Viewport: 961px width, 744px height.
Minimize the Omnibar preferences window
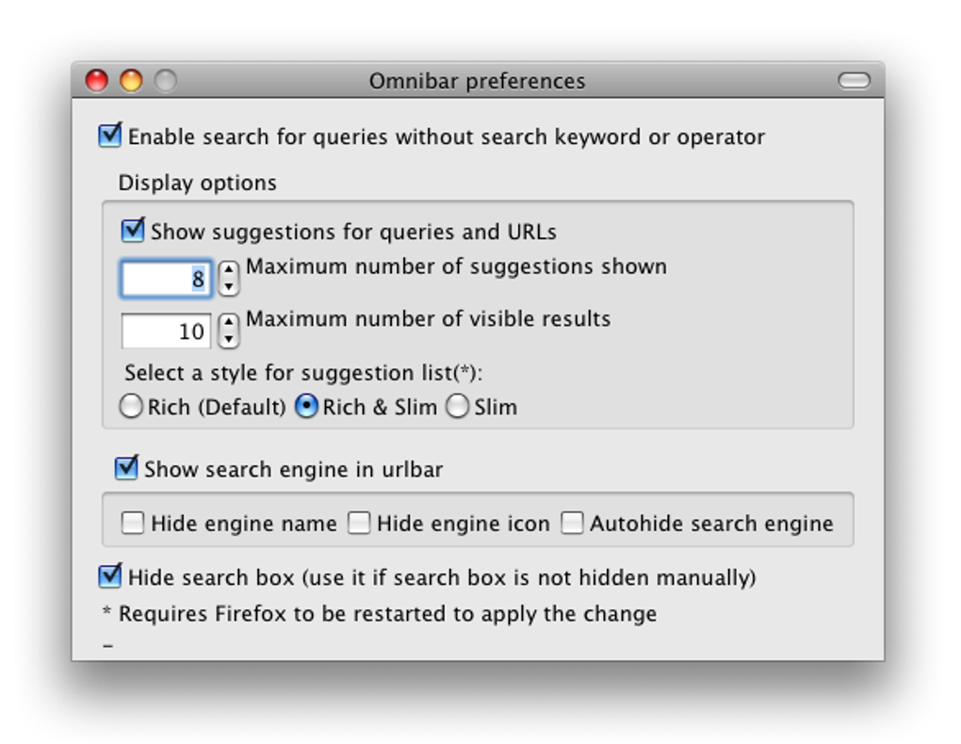(x=129, y=81)
